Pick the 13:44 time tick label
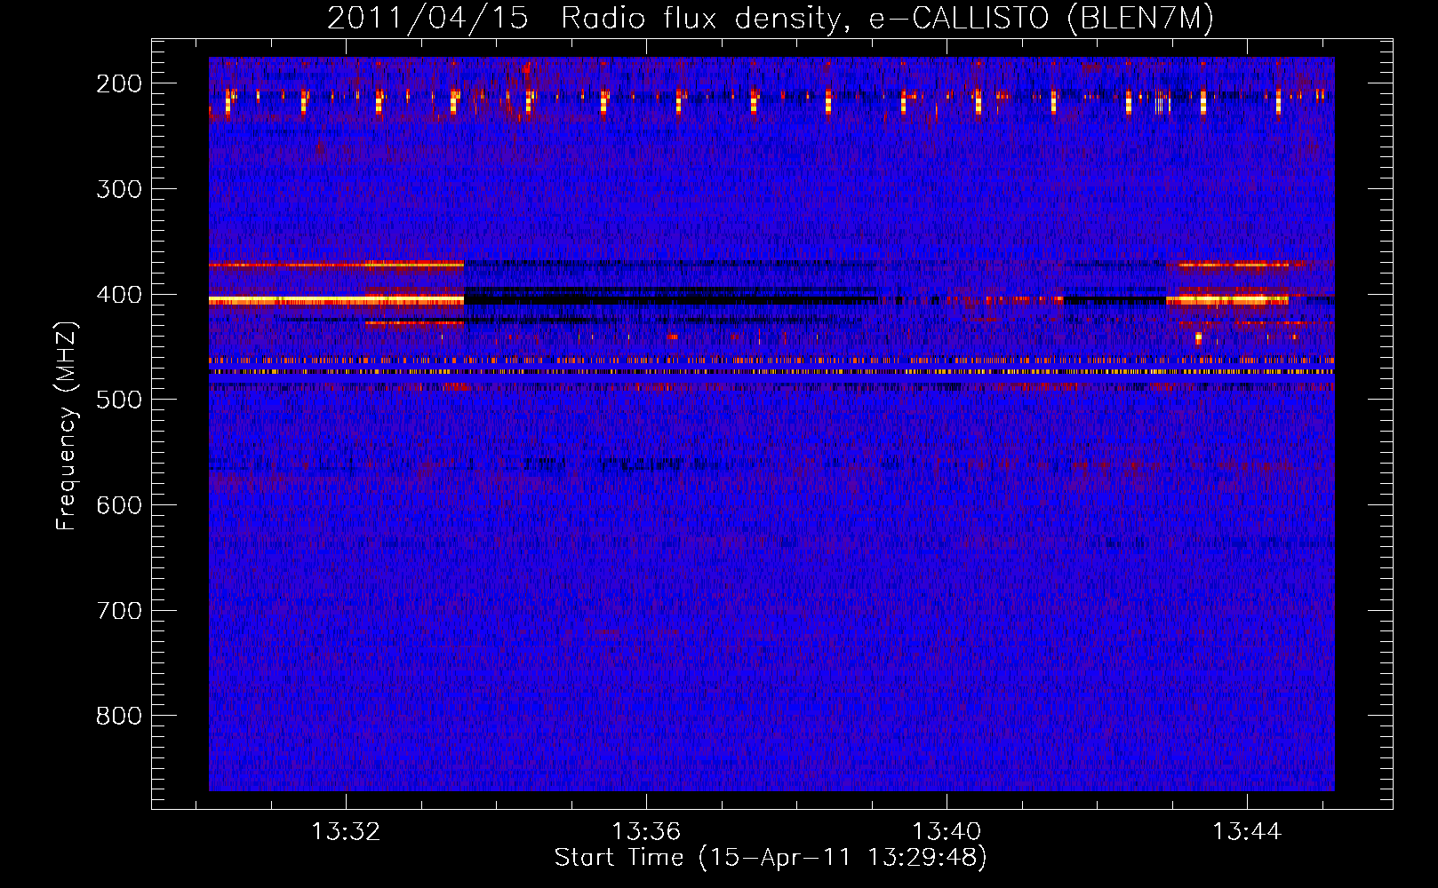 tap(1247, 831)
